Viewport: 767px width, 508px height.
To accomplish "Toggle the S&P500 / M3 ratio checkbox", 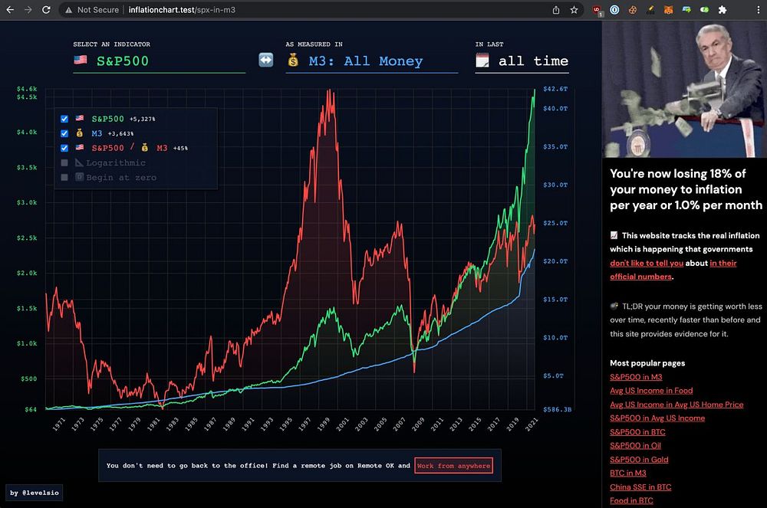I will coord(64,148).
